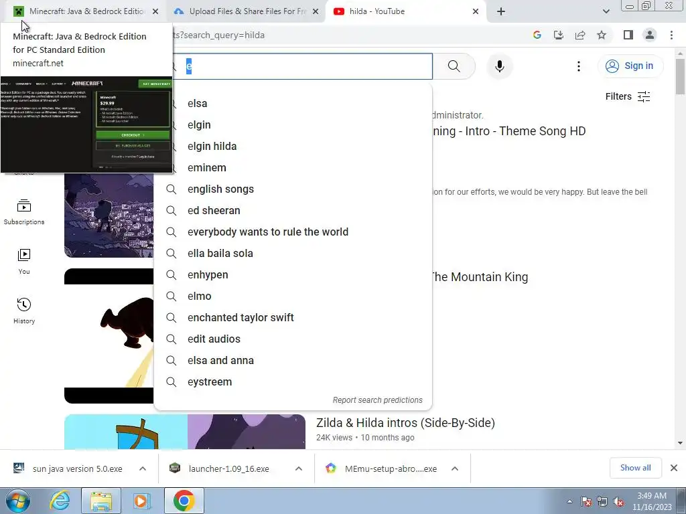This screenshot has width=686, height=514.
Task: Open History in the sidebar
Action: tap(24, 311)
